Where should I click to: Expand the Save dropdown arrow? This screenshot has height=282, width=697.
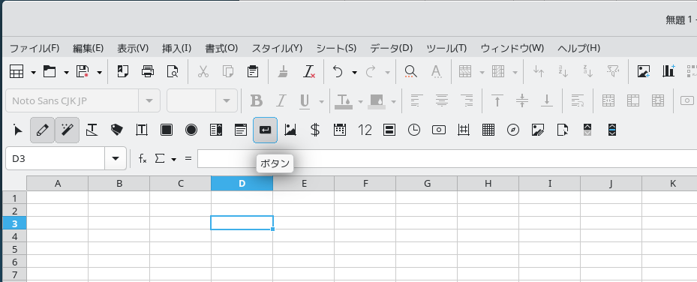pos(100,72)
